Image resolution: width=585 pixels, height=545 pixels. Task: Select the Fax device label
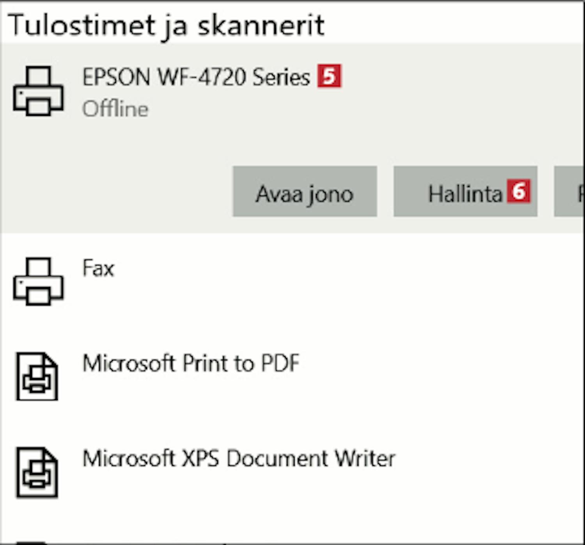pos(98,268)
